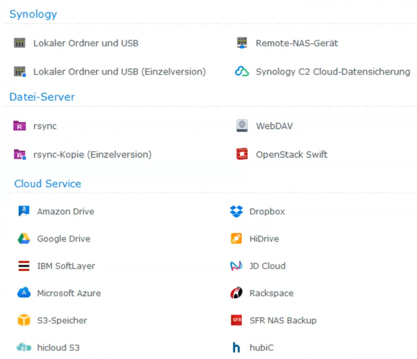The width and height of the screenshot is (417, 359).
Task: Select the orange HiDrive icon
Action: click(236, 238)
